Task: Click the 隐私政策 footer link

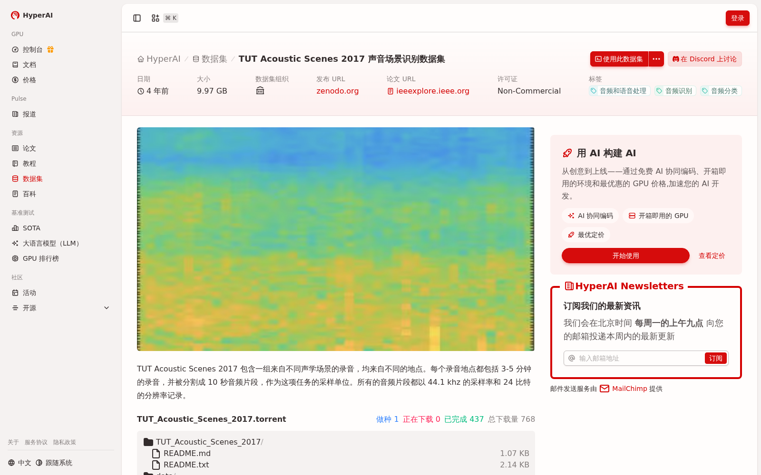Action: click(65, 442)
